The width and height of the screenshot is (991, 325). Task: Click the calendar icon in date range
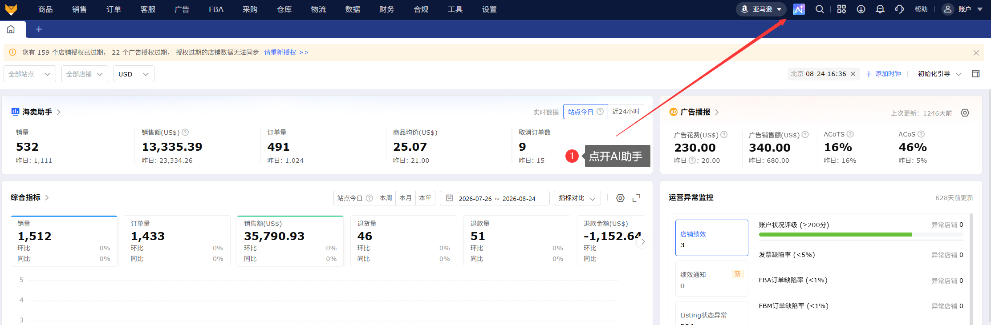[450, 198]
